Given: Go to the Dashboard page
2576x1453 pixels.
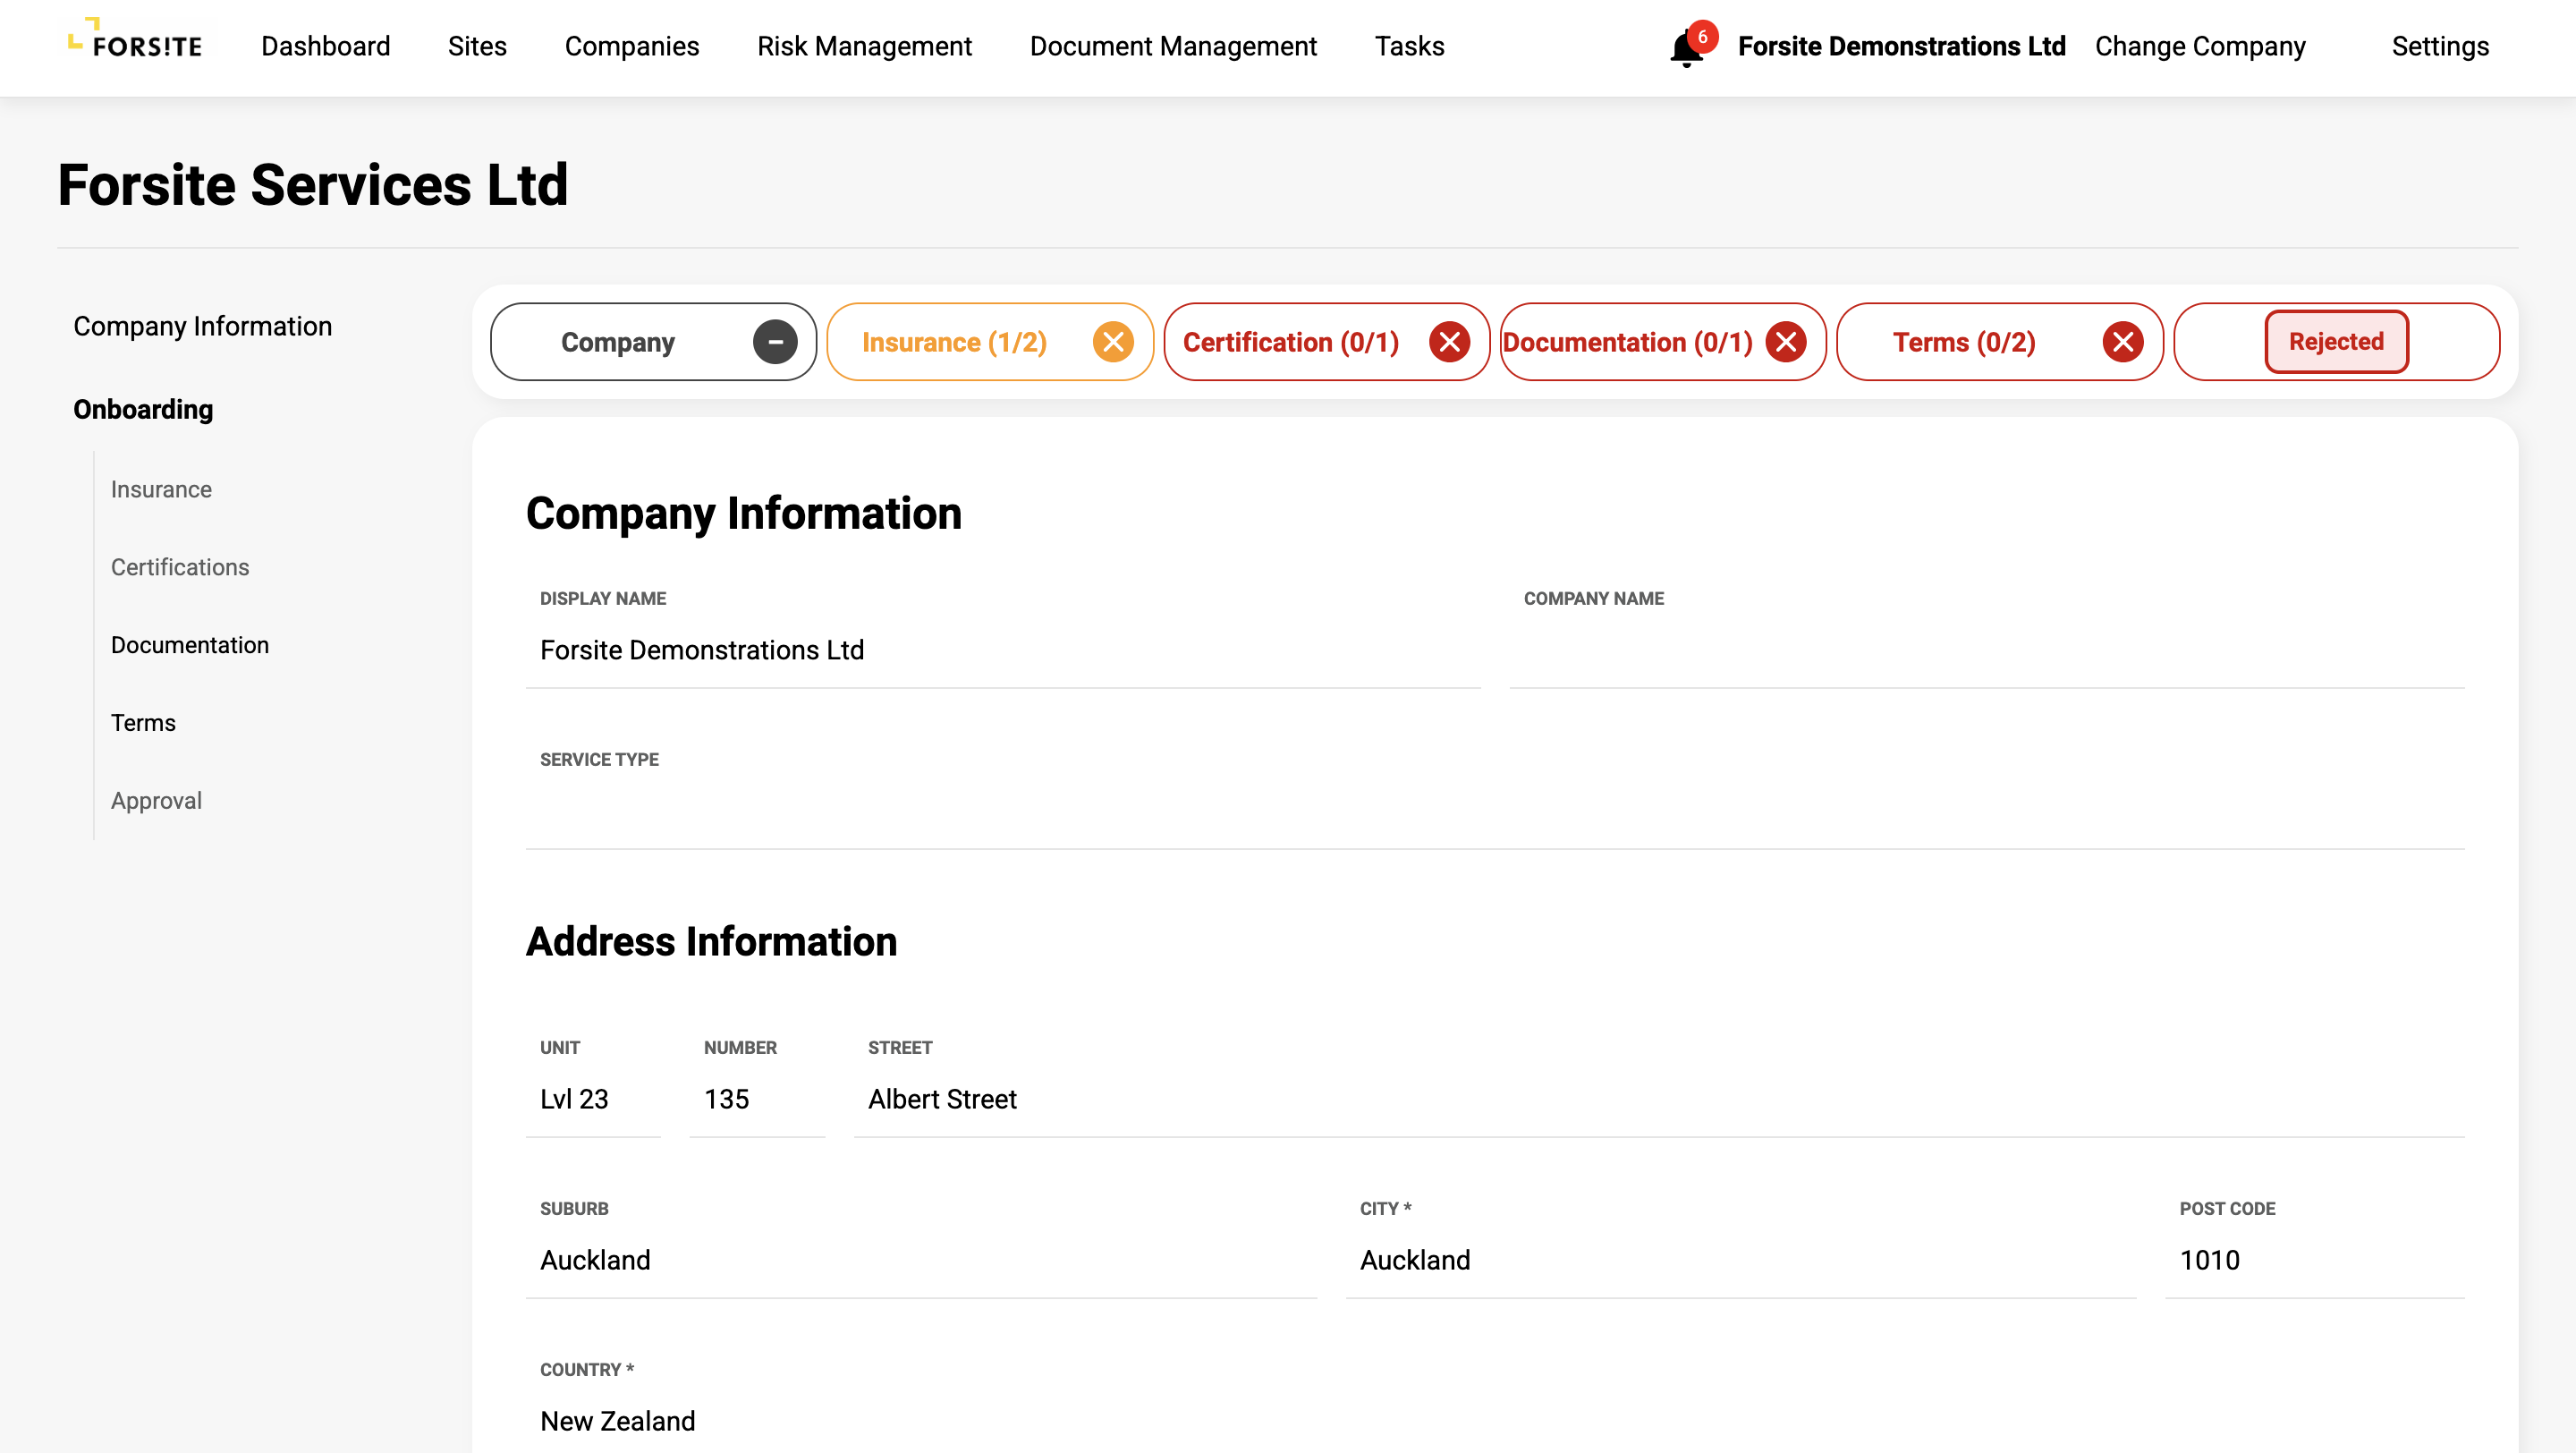Looking at the screenshot, I should click(325, 46).
